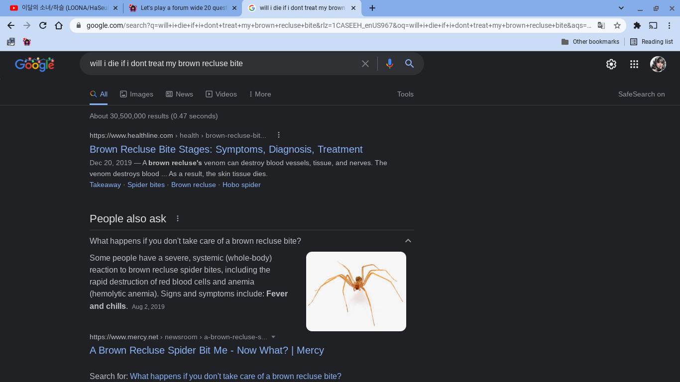Open the browser home page icon

coord(59,25)
